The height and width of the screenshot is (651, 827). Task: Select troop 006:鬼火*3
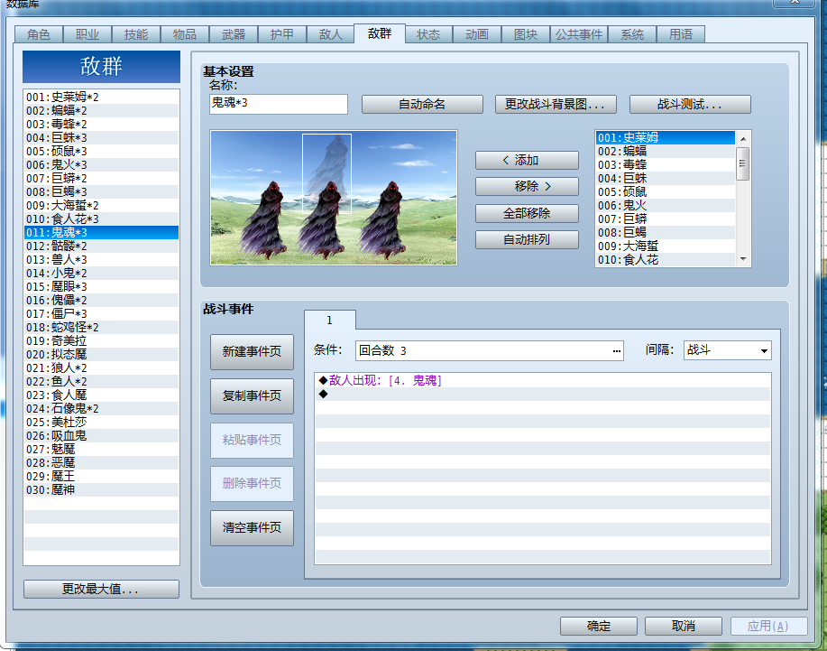pos(101,164)
